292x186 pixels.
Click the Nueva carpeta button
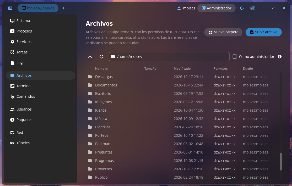[223, 32]
